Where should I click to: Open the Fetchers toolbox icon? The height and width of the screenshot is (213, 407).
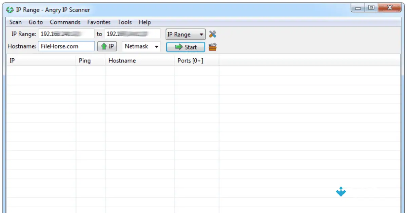pos(212,47)
